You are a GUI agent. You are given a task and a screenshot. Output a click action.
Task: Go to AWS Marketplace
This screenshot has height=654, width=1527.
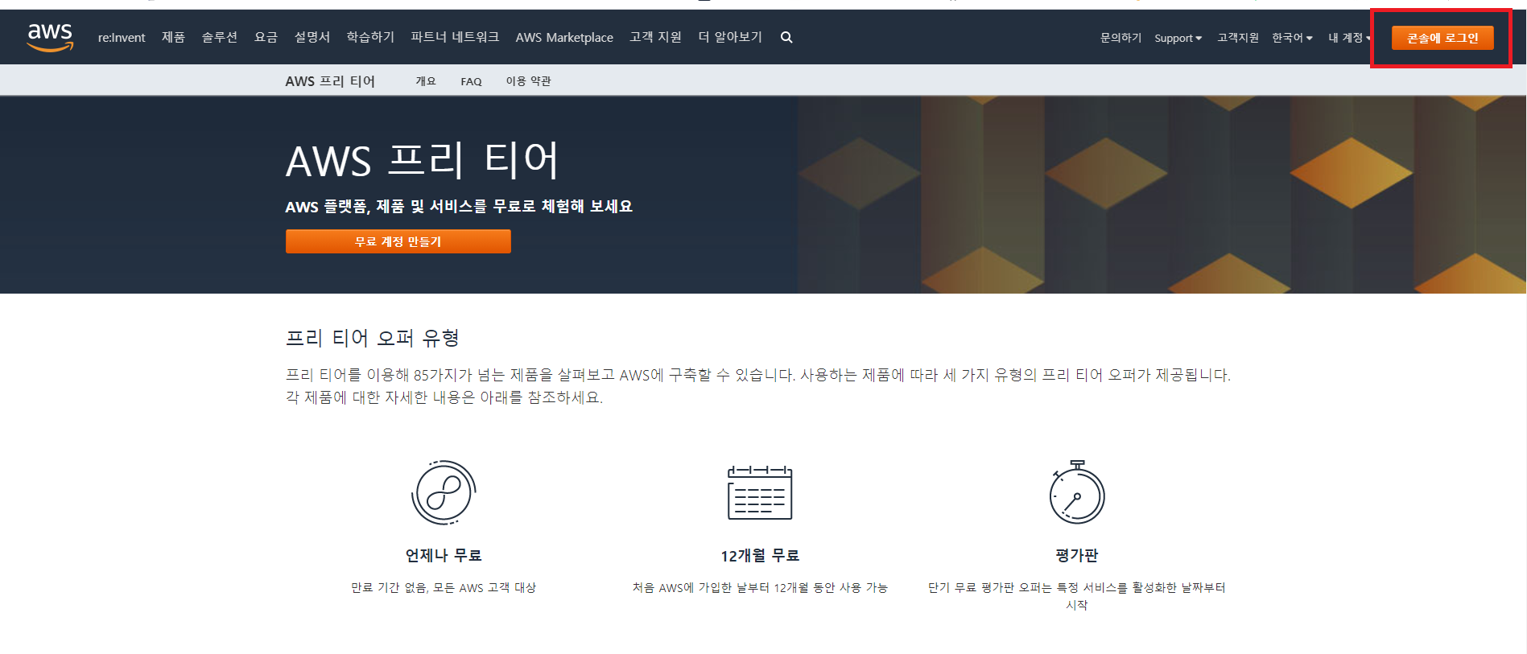click(x=564, y=37)
